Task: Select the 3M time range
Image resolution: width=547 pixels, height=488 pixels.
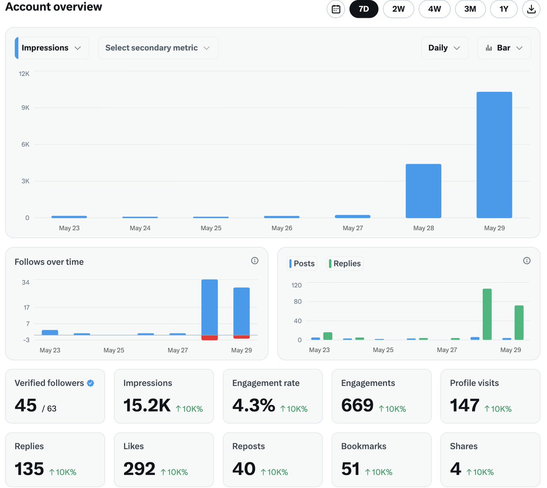Action: coord(470,9)
